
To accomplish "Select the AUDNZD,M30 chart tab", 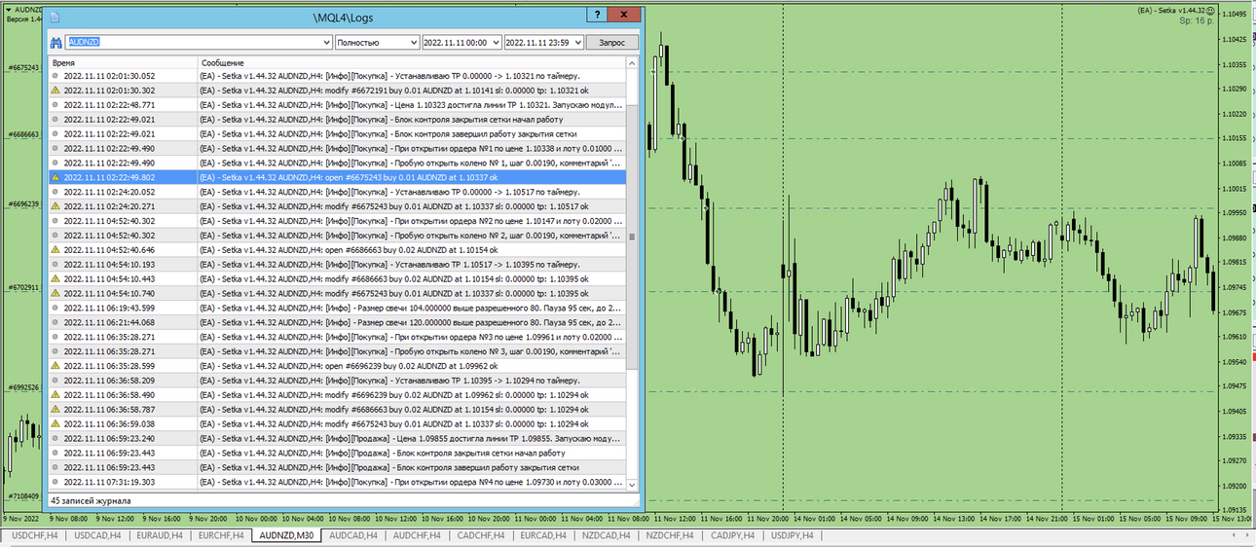I will pyautogui.click(x=286, y=535).
